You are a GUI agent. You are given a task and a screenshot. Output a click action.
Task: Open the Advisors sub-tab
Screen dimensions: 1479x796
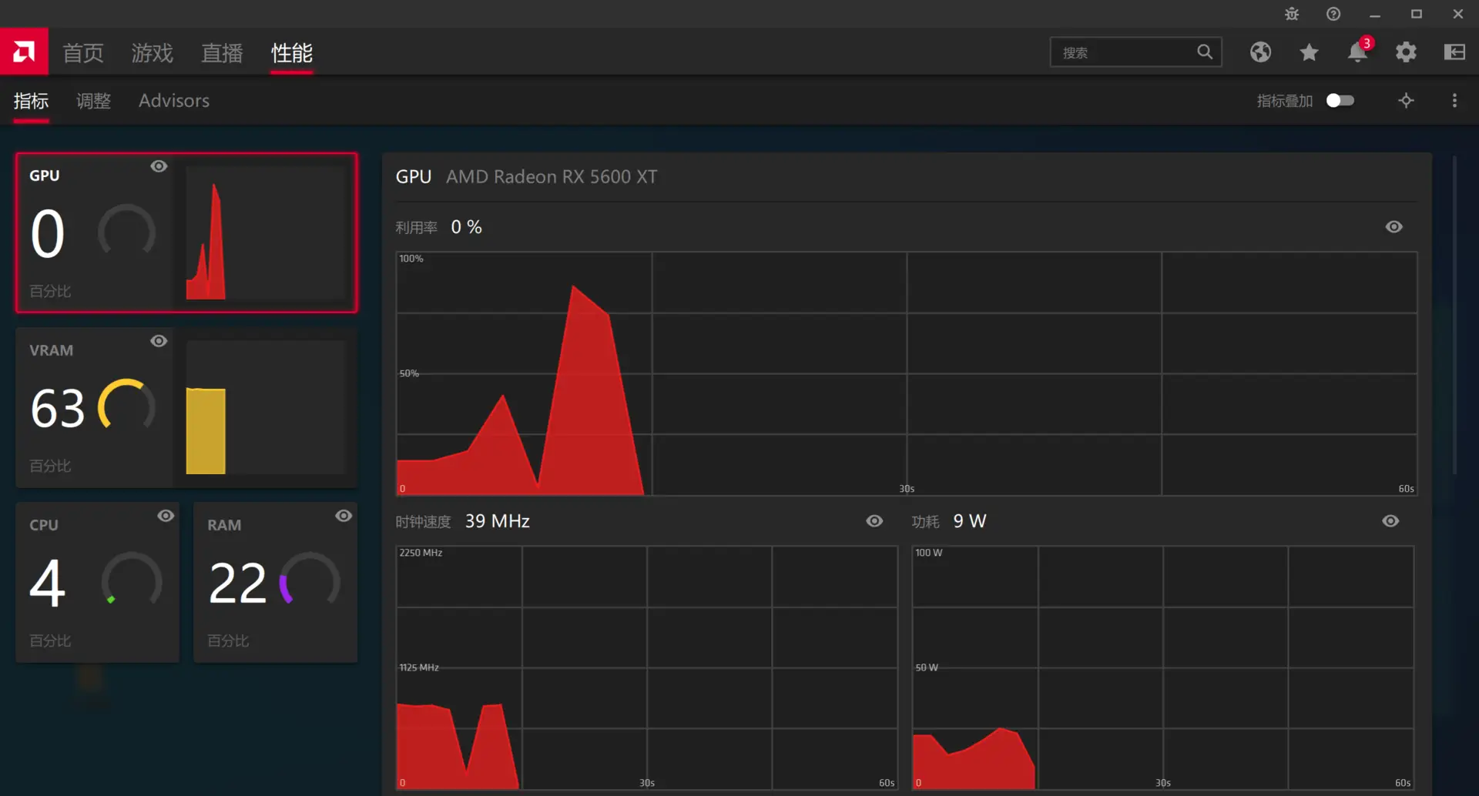(174, 101)
